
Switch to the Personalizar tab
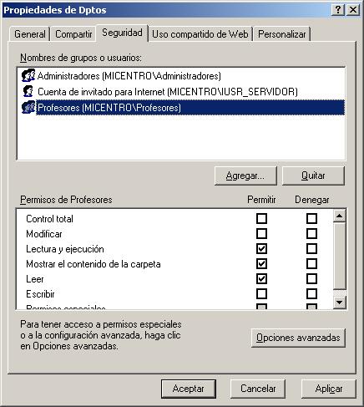pyautogui.click(x=281, y=34)
